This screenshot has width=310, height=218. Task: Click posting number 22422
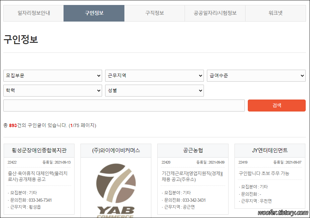pyautogui.click(x=12, y=162)
